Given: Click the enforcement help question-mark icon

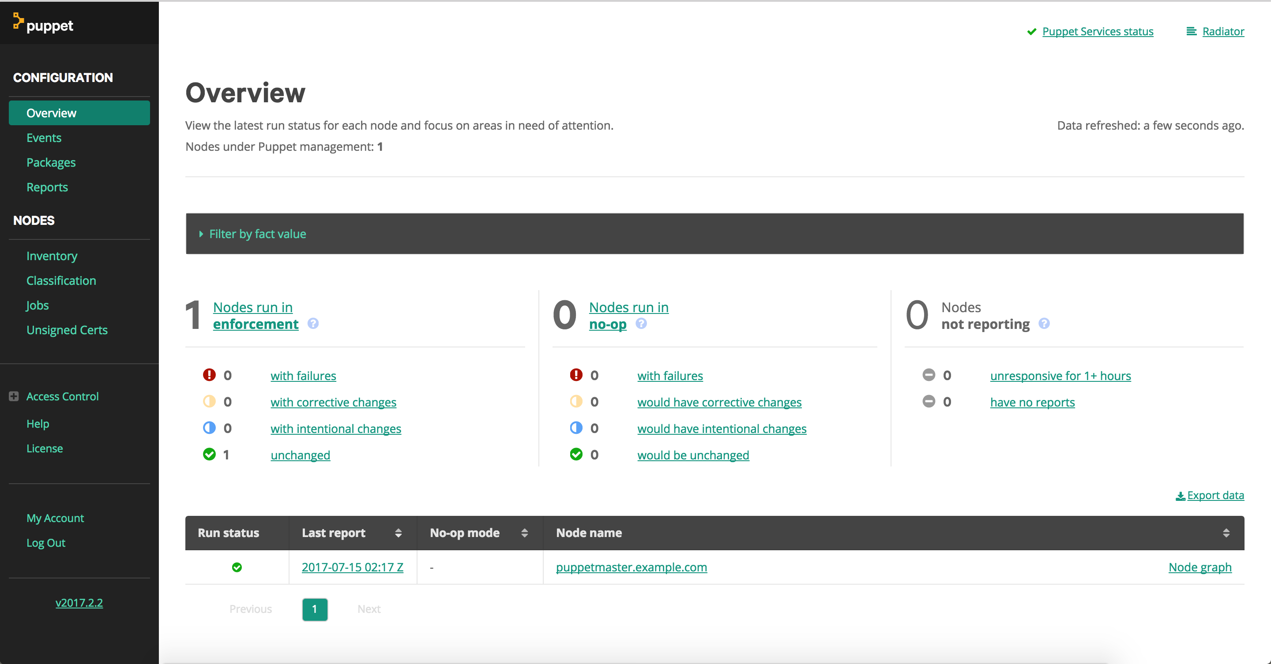Looking at the screenshot, I should click(x=313, y=323).
